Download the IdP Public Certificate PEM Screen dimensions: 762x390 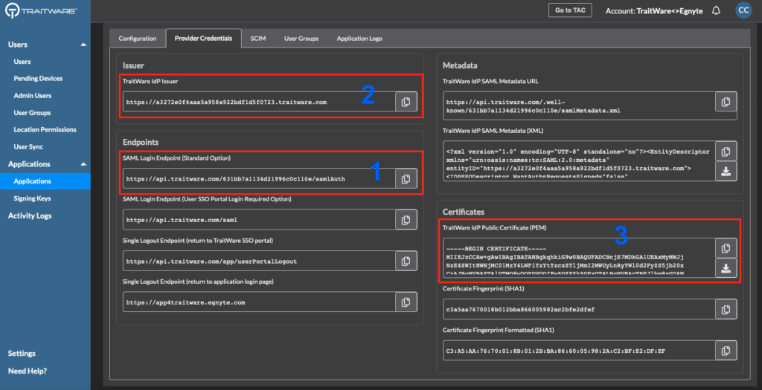[x=726, y=268]
